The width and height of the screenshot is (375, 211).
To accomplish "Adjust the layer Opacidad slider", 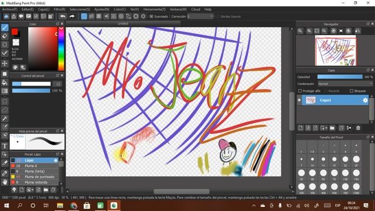I will coord(340,77).
